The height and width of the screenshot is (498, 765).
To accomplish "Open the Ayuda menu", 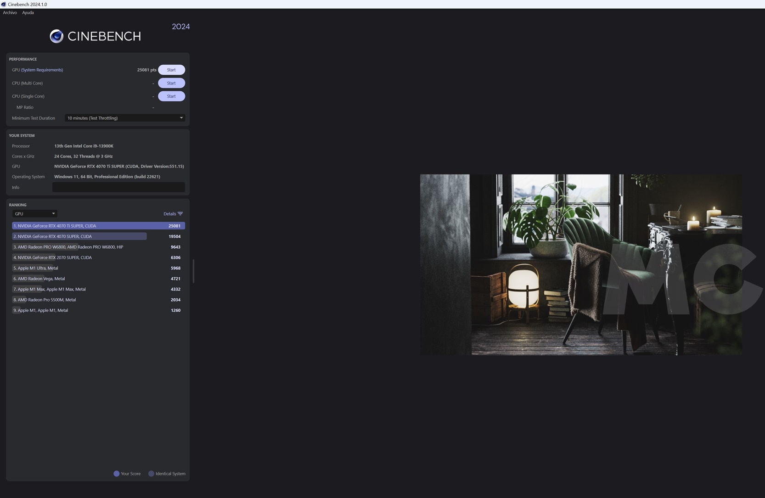I will (28, 12).
